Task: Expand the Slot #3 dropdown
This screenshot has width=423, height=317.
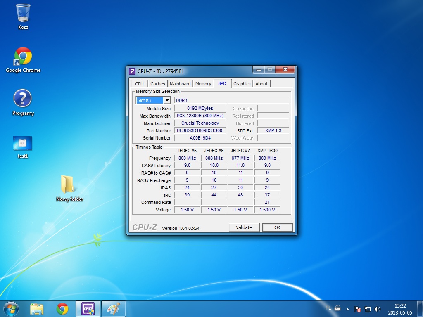Action: [x=167, y=100]
